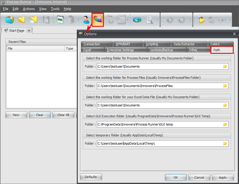
Task: Close the Start Page tab
Action: point(29,31)
